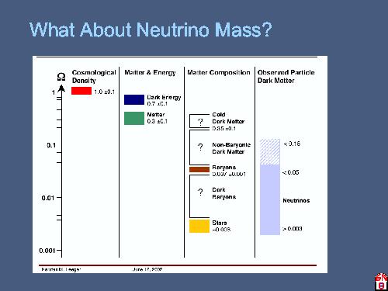
Task: Click the logo icon in bottom-right corner
Action: point(381,282)
